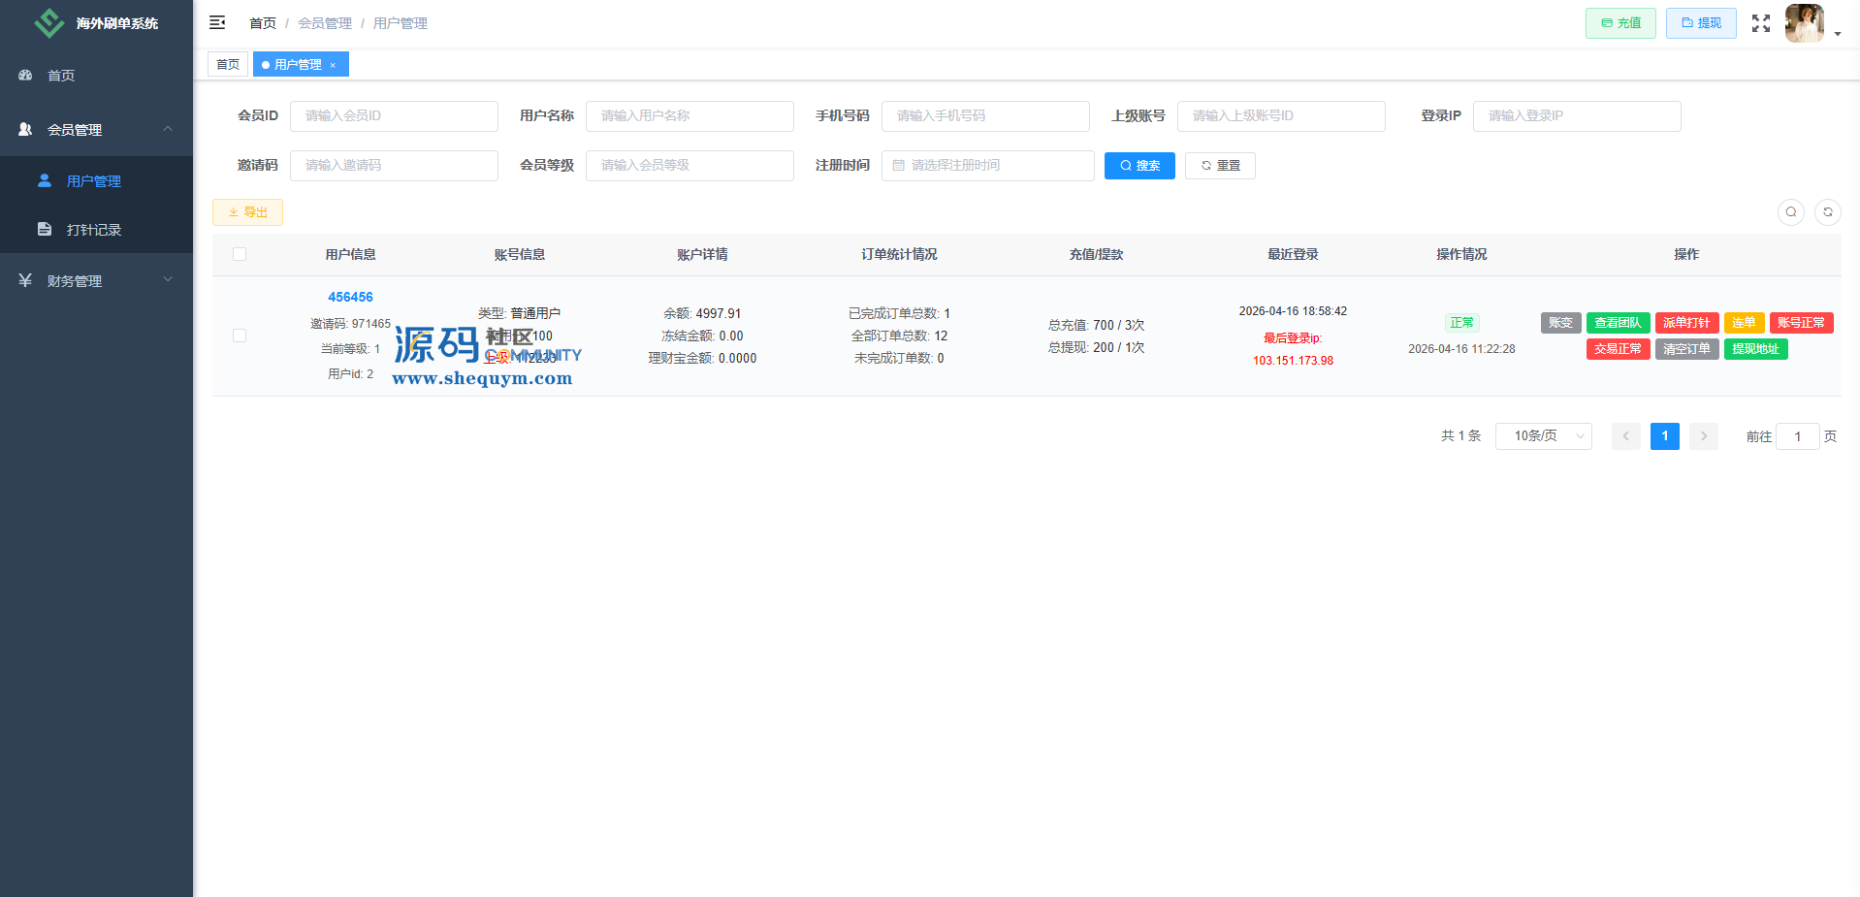The height and width of the screenshot is (897, 1860).
Task: Open the 10条/页 page size dropdown
Action: click(1543, 436)
